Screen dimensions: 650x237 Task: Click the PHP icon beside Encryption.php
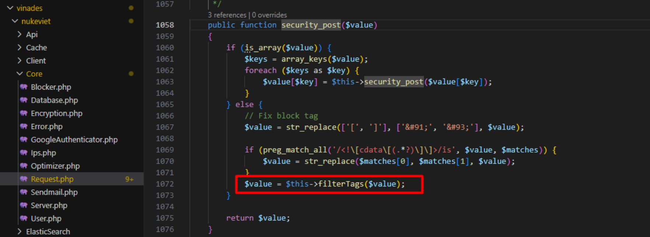pos(24,113)
